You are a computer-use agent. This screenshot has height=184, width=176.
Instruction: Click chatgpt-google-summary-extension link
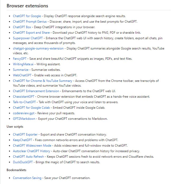[x=38, y=48]
